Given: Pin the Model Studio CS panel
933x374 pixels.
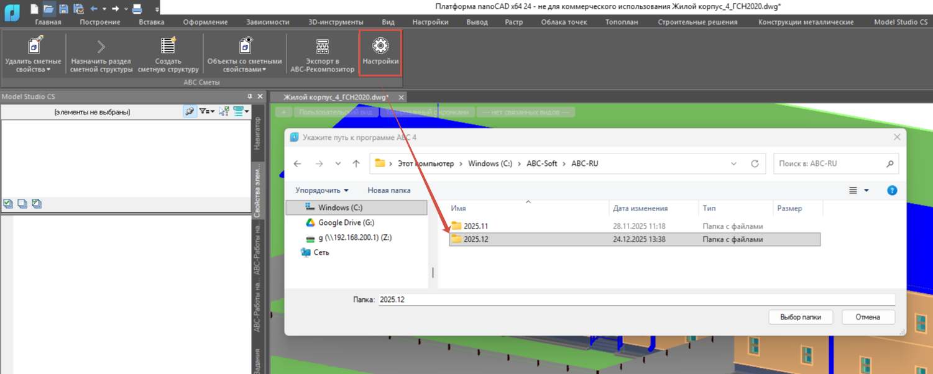Looking at the screenshot, I should 250,97.
